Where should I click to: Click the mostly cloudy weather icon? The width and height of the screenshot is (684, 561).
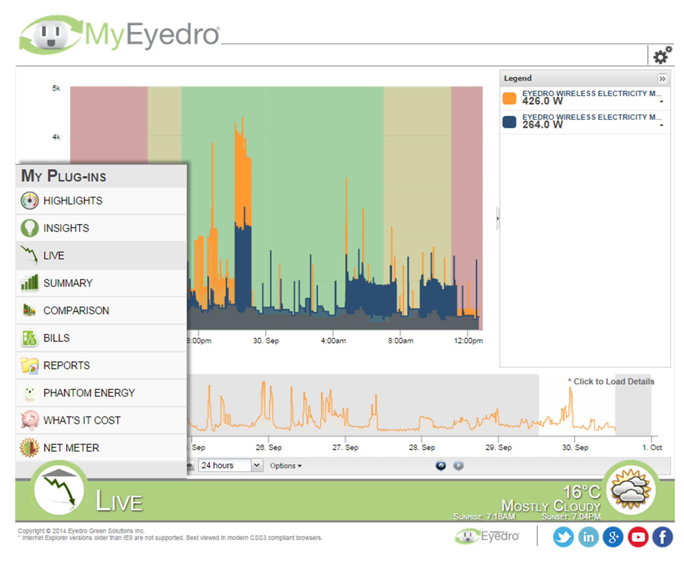(x=631, y=489)
